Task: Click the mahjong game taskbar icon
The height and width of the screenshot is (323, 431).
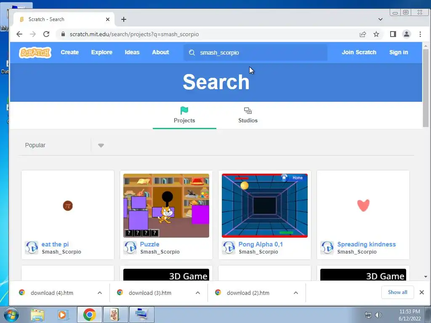Action: tap(115, 315)
